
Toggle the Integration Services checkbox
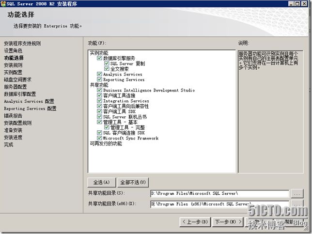coord(99,101)
